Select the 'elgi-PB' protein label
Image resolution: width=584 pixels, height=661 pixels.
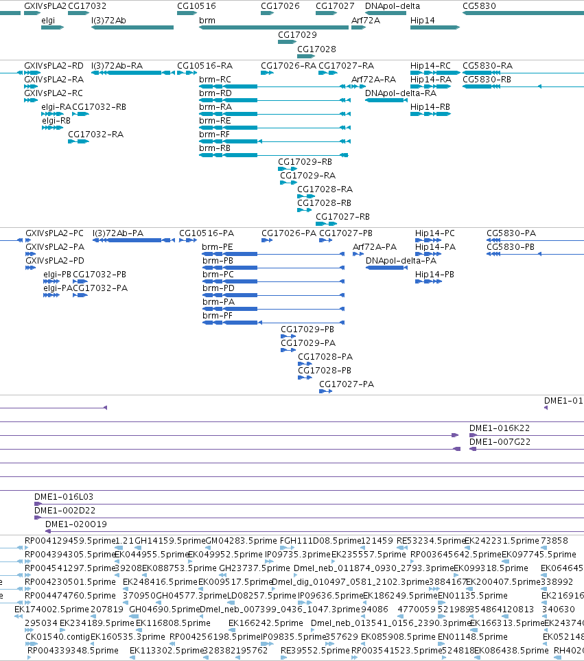(x=58, y=275)
